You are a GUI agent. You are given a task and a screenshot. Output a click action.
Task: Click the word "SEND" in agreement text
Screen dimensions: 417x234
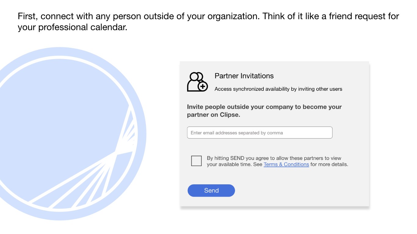tap(237, 158)
